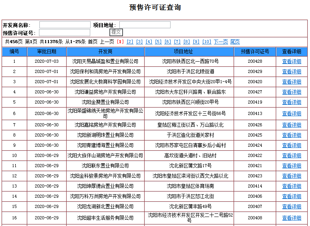View details for permit 200425
Screen dimensions: 310x226
291,135
